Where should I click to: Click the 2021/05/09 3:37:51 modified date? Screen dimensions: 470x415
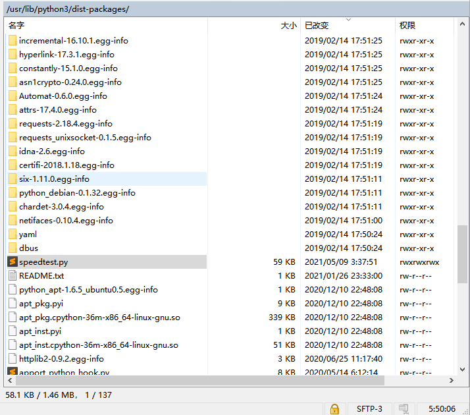pos(341,262)
